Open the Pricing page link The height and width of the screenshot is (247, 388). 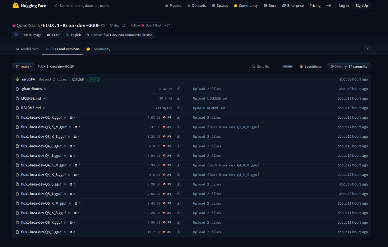[315, 5]
